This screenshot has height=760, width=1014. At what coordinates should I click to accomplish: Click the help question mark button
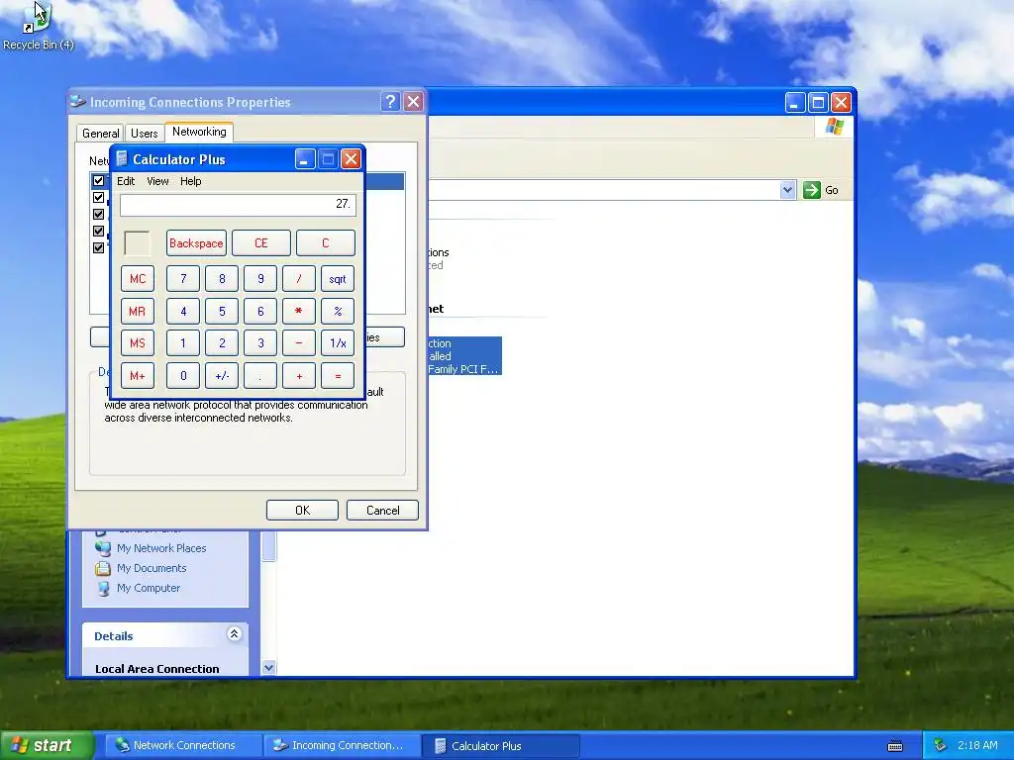click(390, 102)
